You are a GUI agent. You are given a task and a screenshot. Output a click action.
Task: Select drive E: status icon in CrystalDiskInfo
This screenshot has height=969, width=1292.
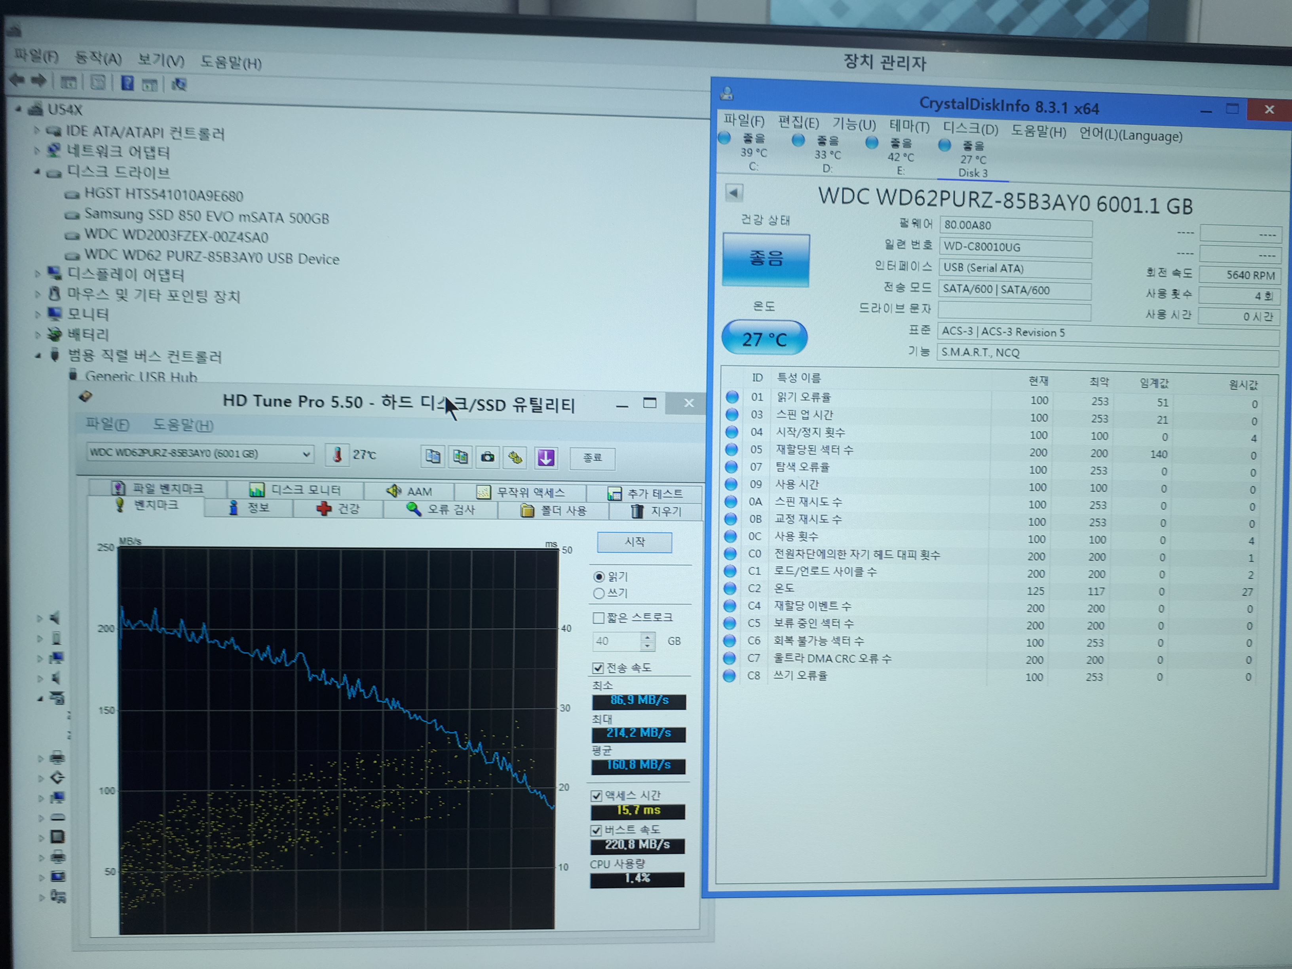872,142
